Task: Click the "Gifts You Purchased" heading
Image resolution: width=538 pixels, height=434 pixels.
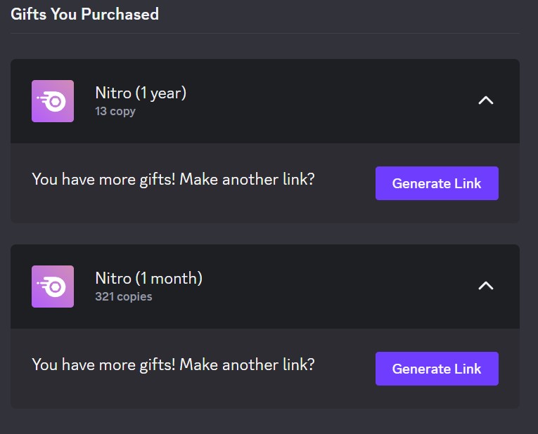Action: coord(84,13)
